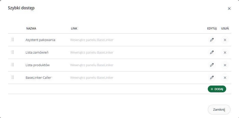
Task: Remove the Lista produktów shortcut
Action: pyautogui.click(x=225, y=65)
